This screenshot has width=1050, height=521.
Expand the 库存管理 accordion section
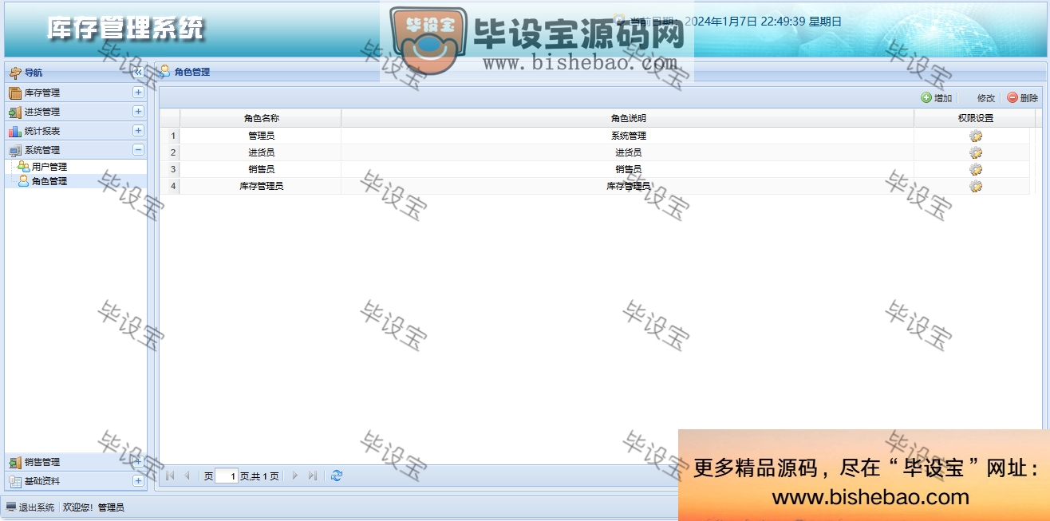(138, 93)
